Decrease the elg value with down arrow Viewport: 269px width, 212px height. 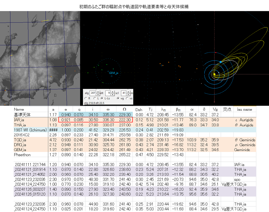98,94
